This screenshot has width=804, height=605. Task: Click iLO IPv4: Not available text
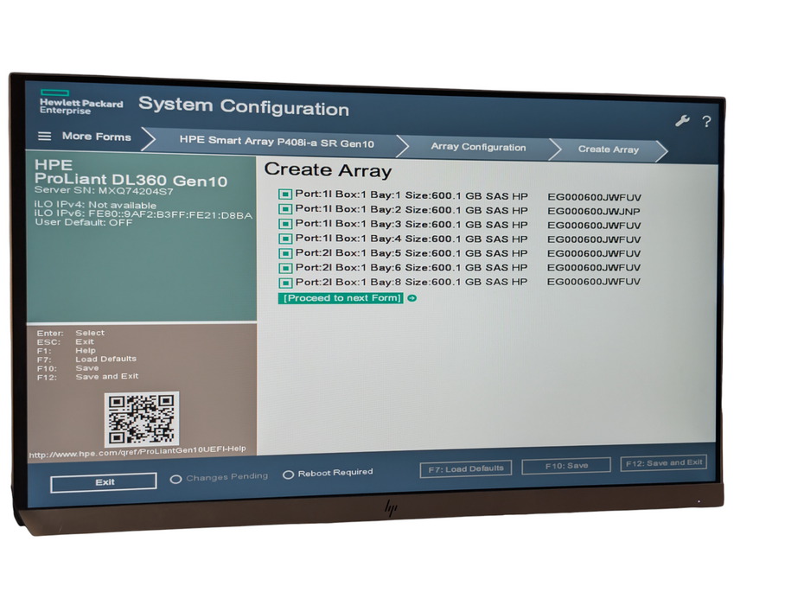coord(95,205)
